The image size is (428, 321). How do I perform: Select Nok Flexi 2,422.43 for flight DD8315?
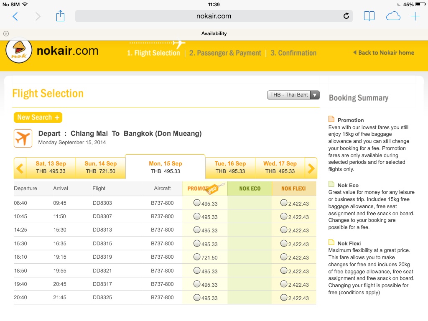[x=284, y=243]
